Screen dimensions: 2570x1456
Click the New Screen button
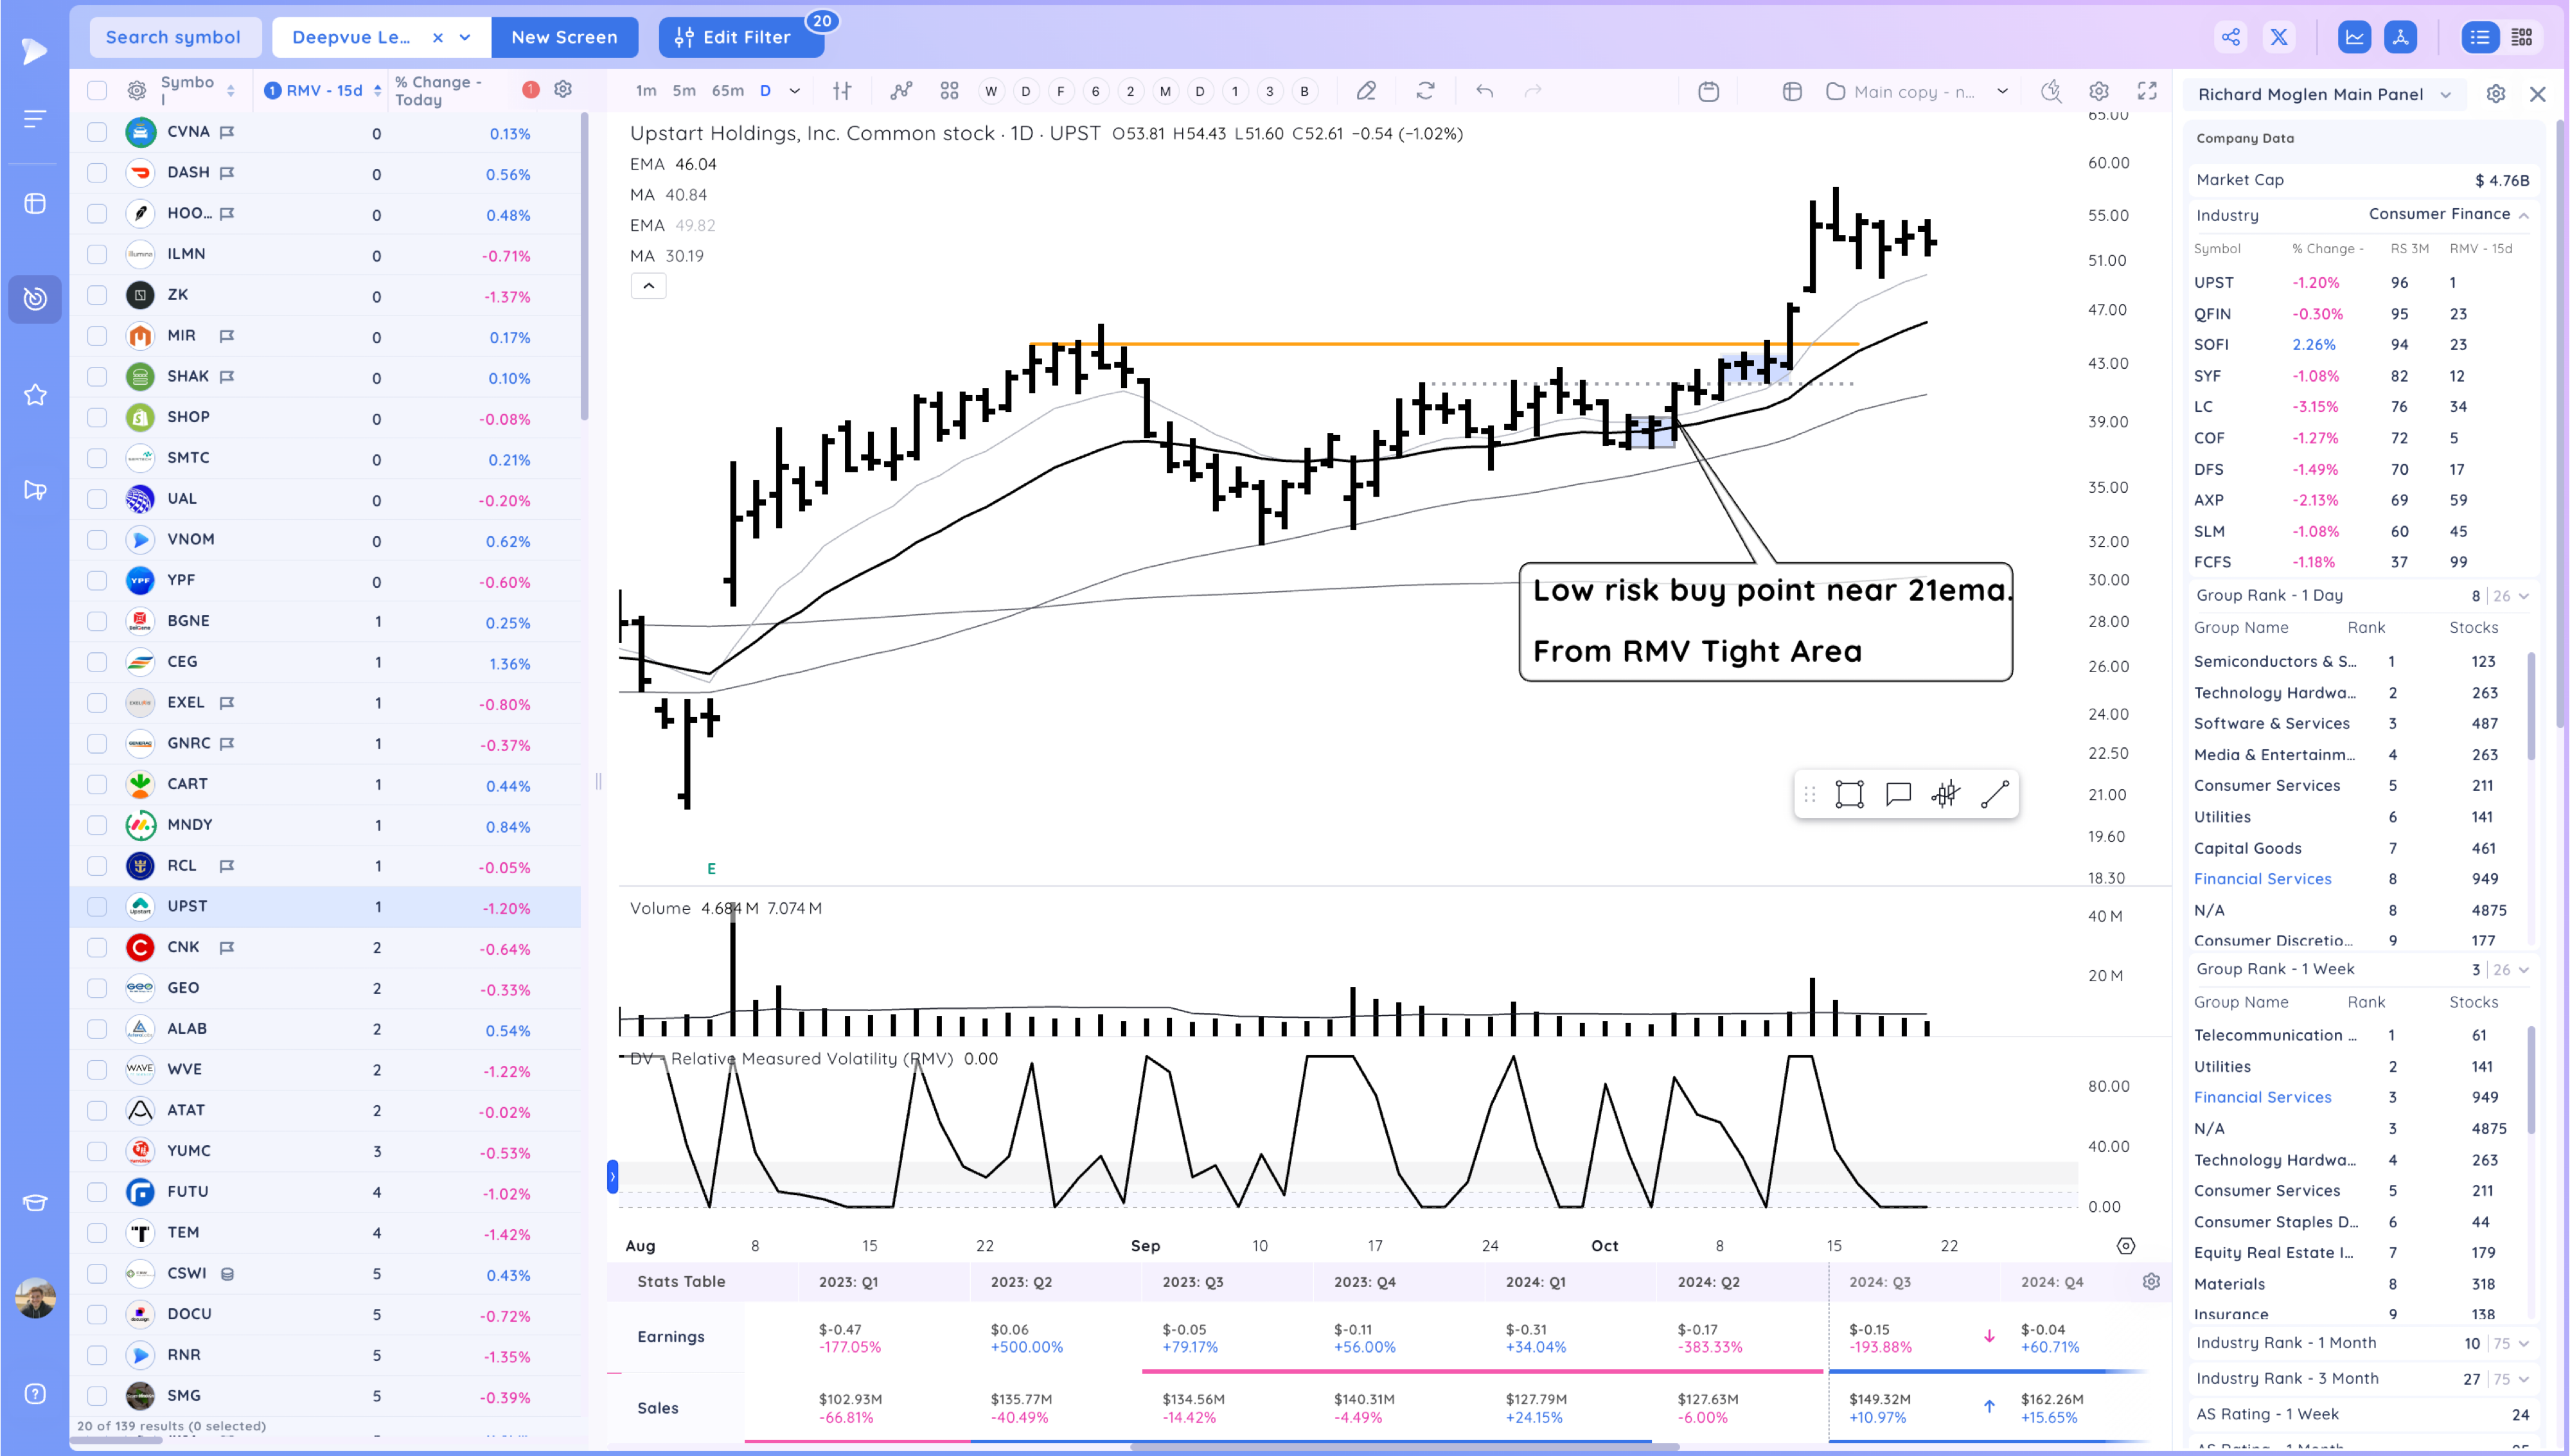pos(563,37)
